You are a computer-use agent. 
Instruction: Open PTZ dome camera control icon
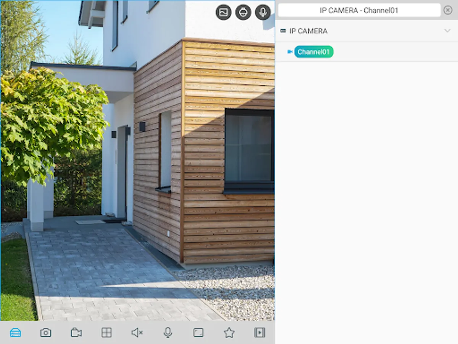click(243, 12)
